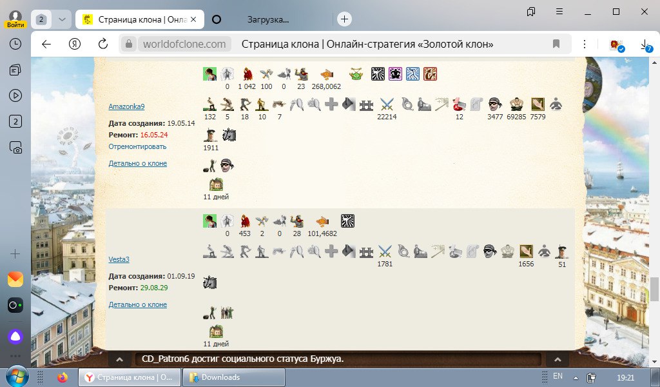Click the green frog icon in Amazonka9's row
Screen dimensions: 660x387
(x=356, y=74)
